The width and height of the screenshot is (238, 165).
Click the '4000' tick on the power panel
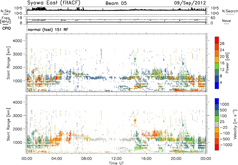pos(17,41)
